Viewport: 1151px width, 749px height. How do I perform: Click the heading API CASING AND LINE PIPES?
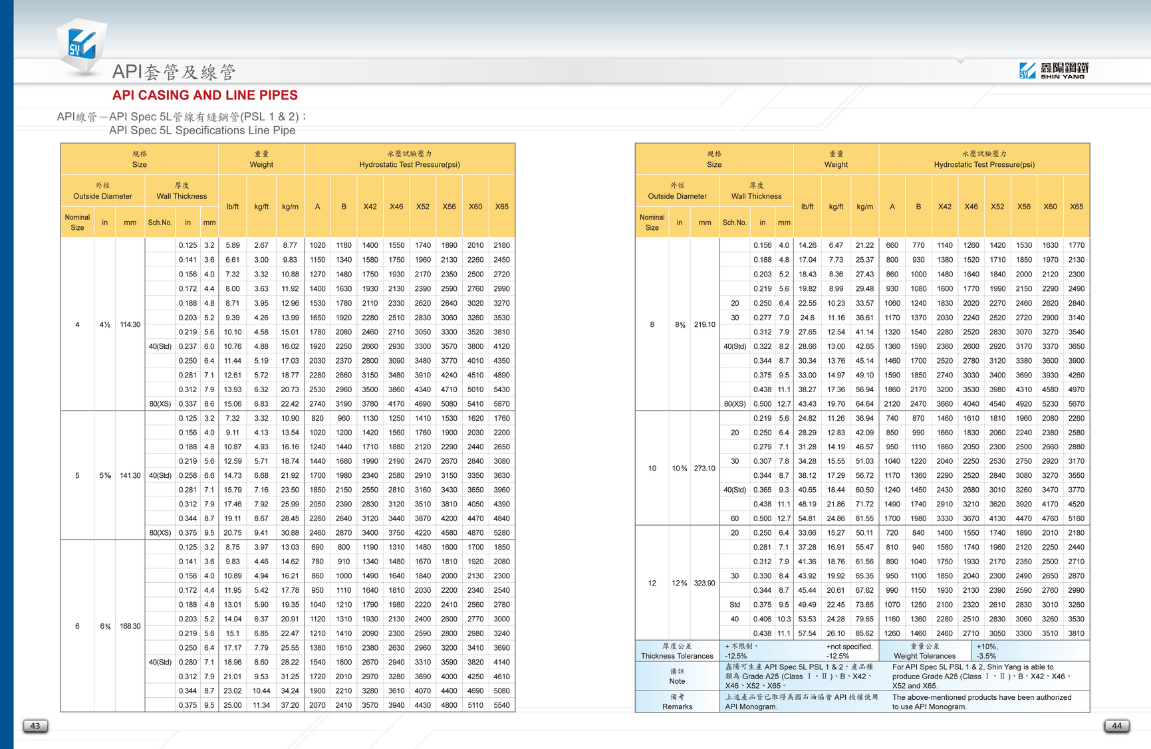(x=205, y=95)
